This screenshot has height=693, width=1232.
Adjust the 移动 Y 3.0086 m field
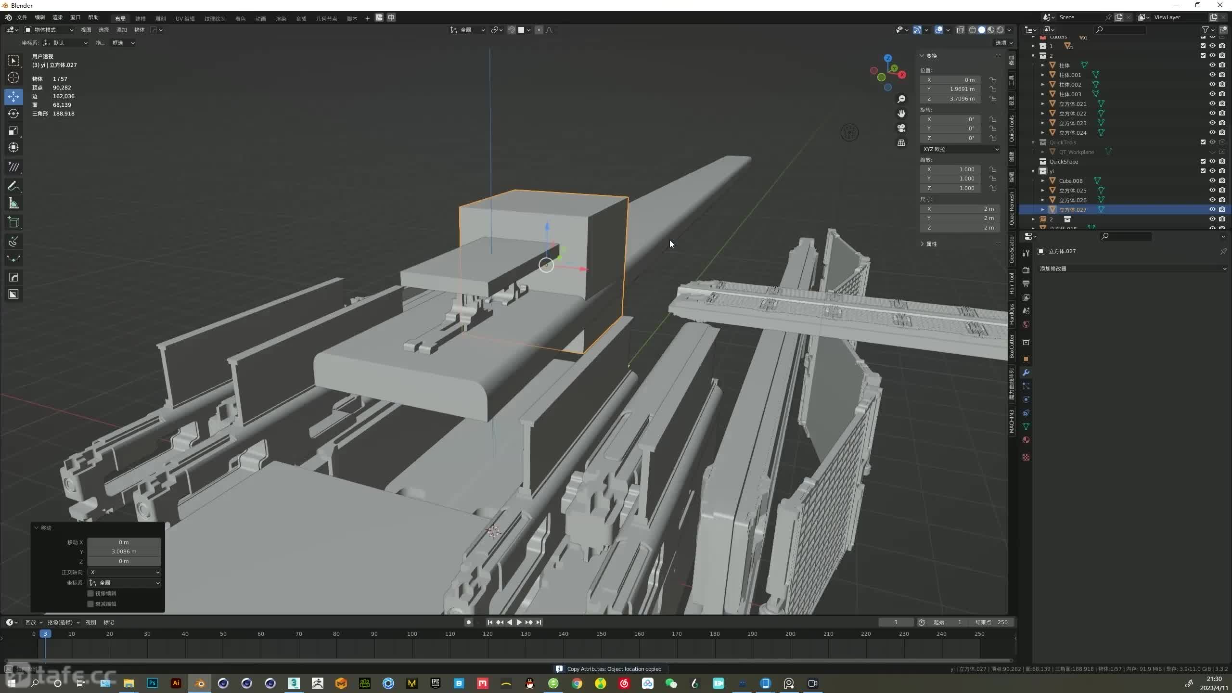tap(124, 552)
